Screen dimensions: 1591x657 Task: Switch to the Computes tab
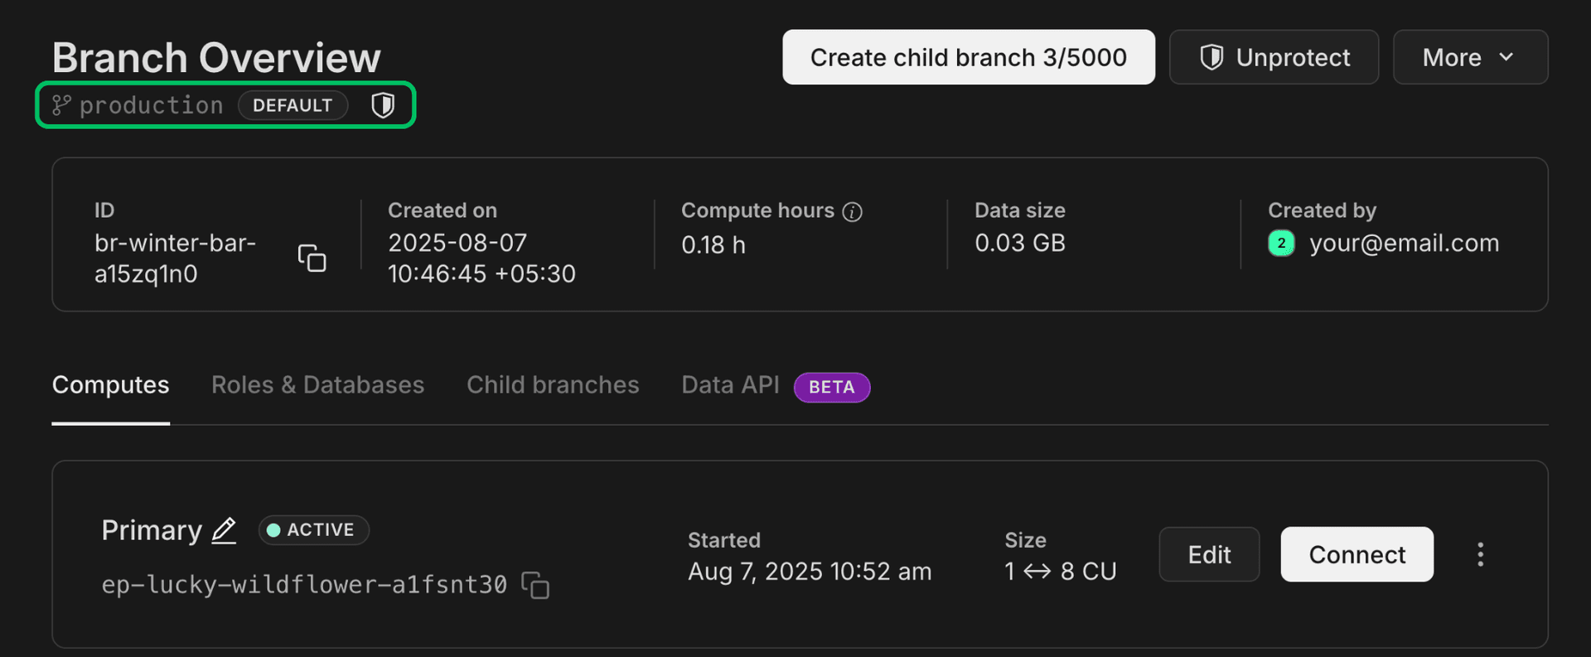(110, 385)
